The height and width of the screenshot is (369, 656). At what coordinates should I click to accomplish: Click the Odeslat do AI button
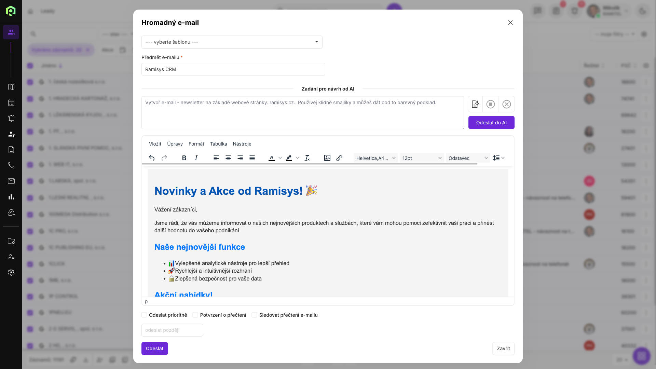coord(491,123)
